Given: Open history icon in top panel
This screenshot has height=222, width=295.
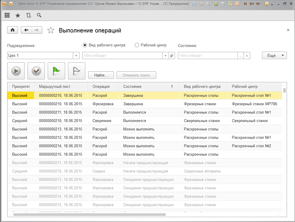Looking at the screenshot, I should (x=28, y=15).
